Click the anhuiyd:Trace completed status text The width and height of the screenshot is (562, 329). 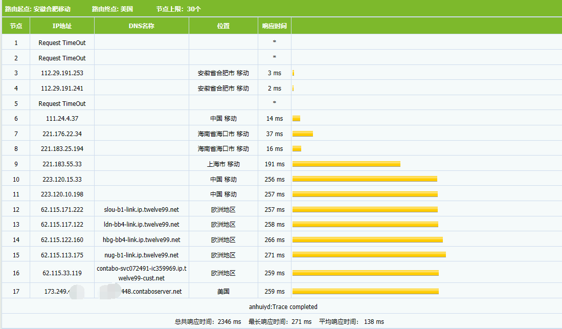(x=283, y=307)
